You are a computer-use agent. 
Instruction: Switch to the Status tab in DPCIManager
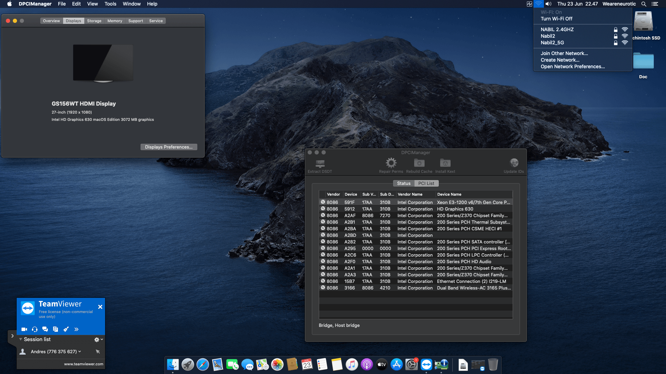403,184
